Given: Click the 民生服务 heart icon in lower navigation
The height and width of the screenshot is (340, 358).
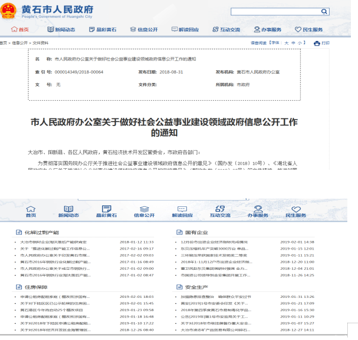Looking at the screenshot, I should click(x=295, y=209).
